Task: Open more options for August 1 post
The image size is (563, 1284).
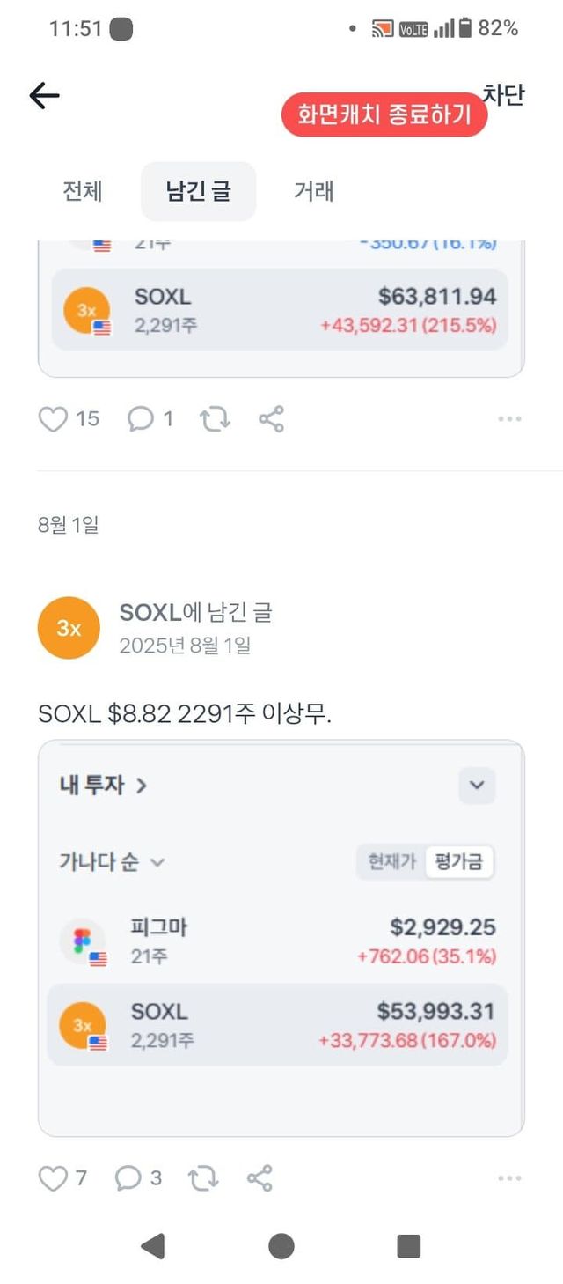Action: 509,1178
